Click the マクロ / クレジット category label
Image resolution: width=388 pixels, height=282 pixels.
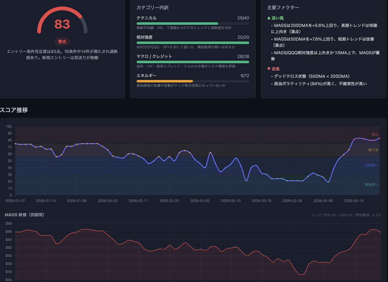154,56
